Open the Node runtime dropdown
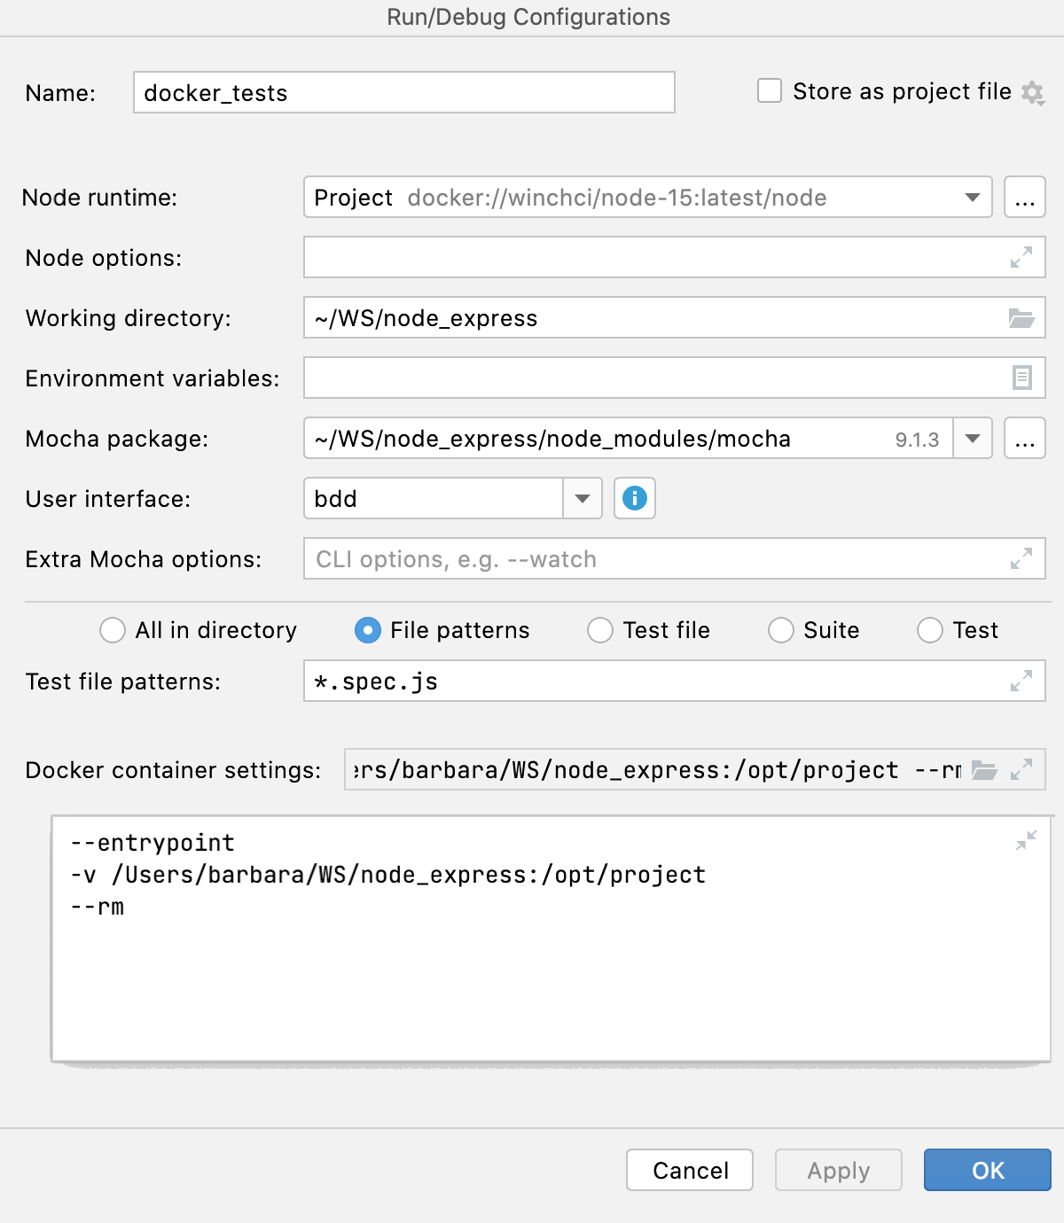This screenshot has width=1064, height=1223. click(974, 198)
